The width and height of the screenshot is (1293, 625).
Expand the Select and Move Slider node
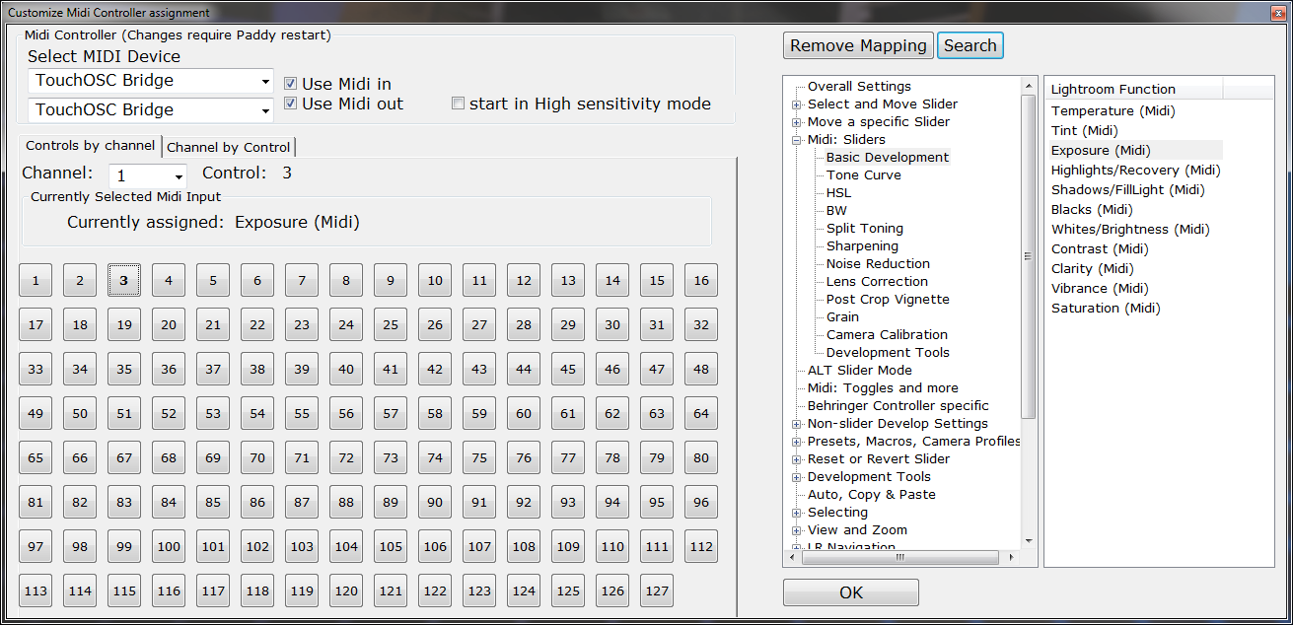tap(797, 104)
